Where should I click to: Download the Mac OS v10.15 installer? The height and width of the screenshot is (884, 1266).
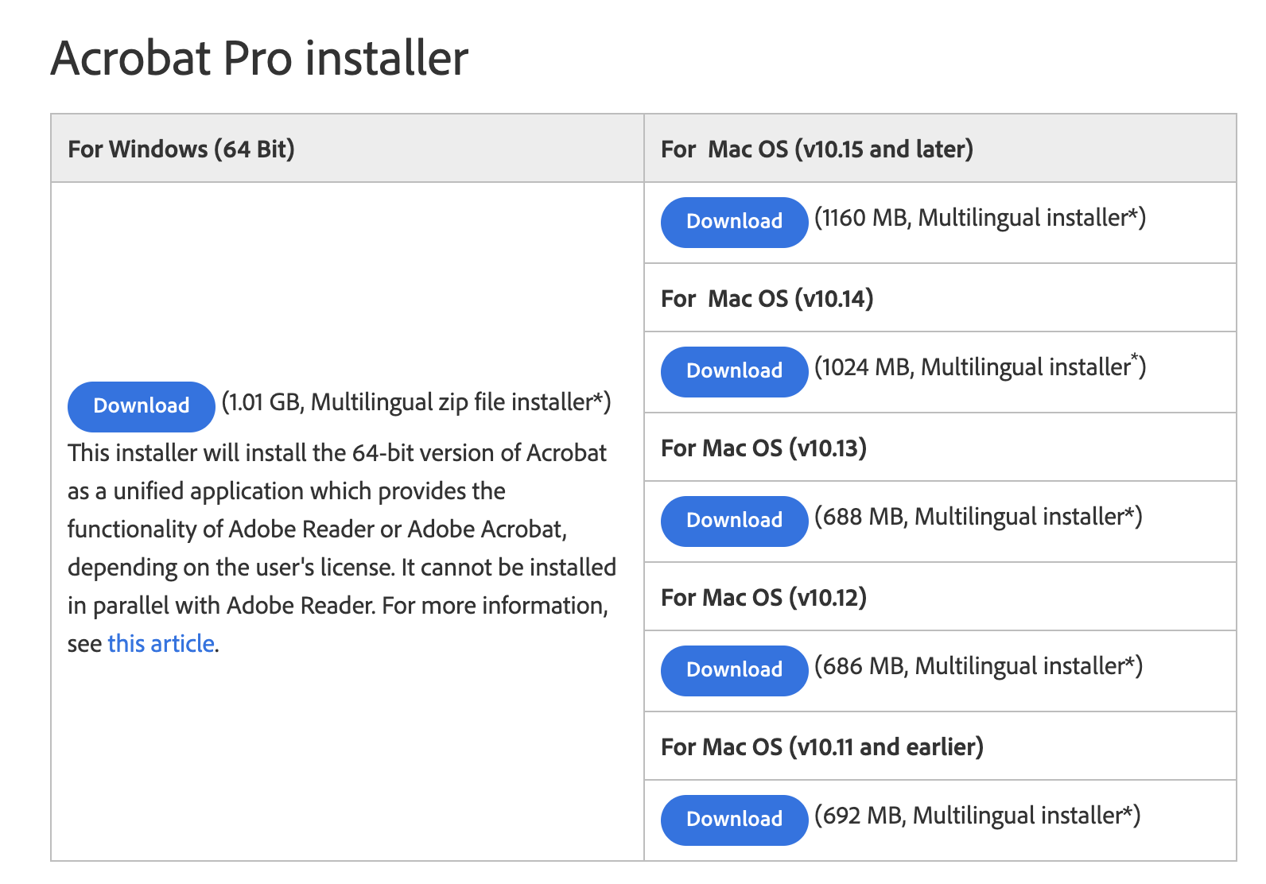point(733,222)
